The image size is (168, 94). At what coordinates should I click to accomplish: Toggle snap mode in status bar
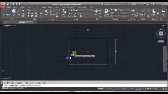[108, 89]
